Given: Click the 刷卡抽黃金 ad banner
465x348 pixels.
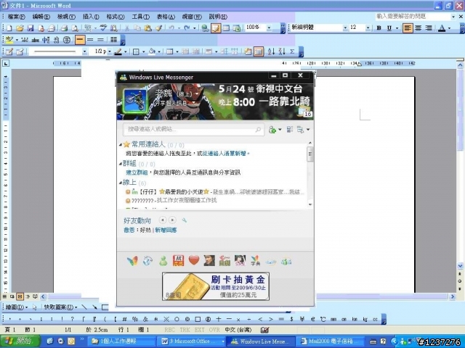Looking at the screenshot, I should pyautogui.click(x=216, y=286).
